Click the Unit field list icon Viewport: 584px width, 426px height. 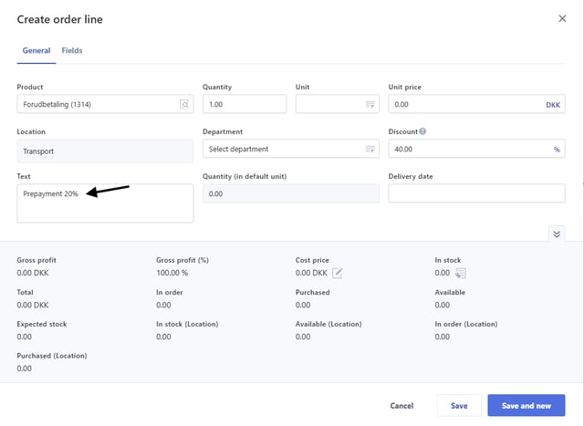[370, 105]
